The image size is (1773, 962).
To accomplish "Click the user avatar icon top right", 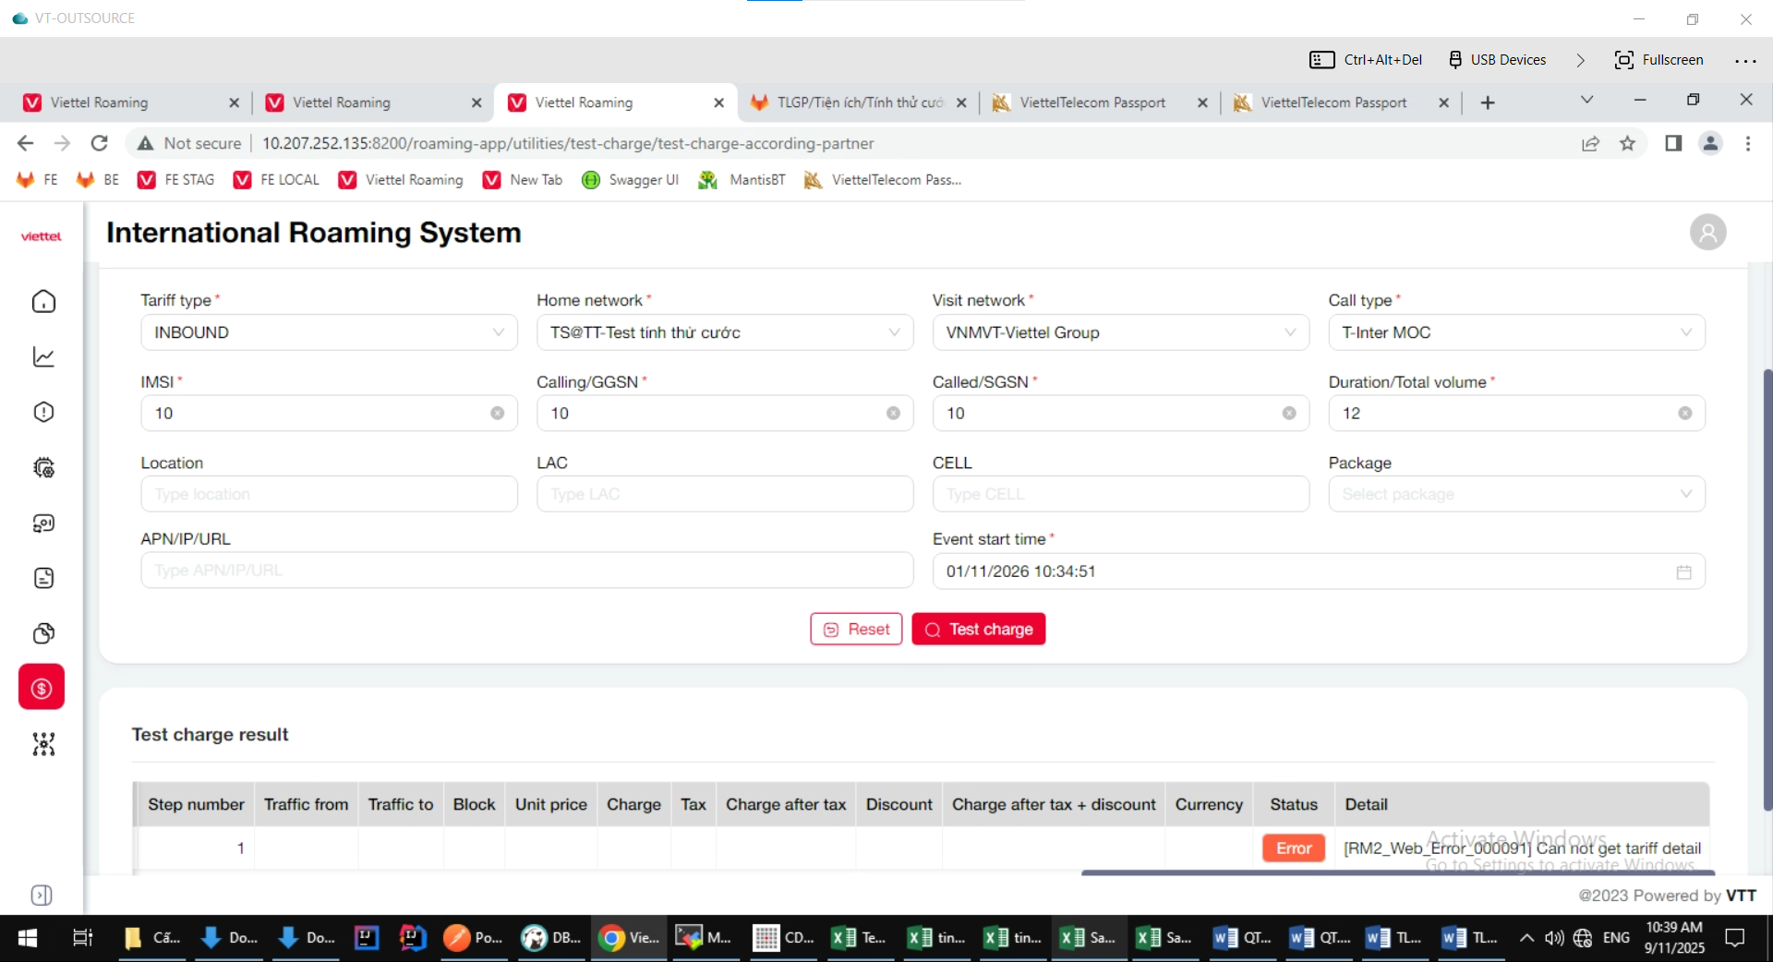I will click(1707, 233).
